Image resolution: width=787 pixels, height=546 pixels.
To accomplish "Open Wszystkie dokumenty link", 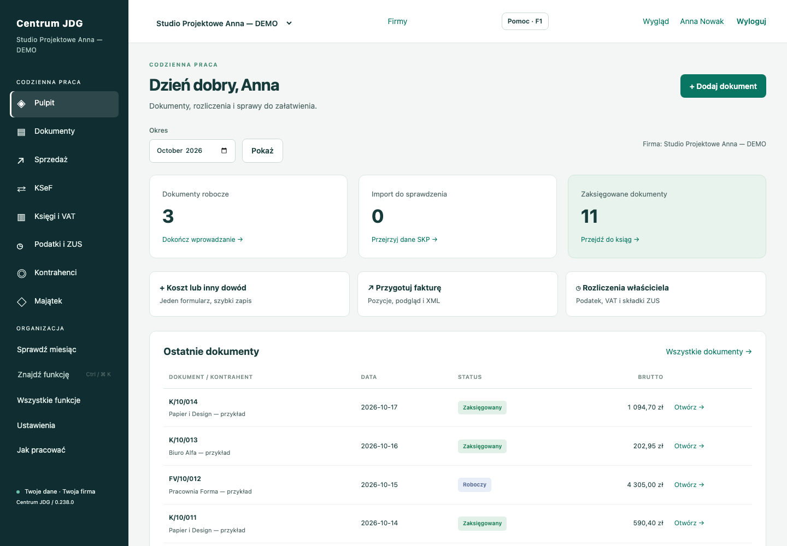I will click(709, 352).
